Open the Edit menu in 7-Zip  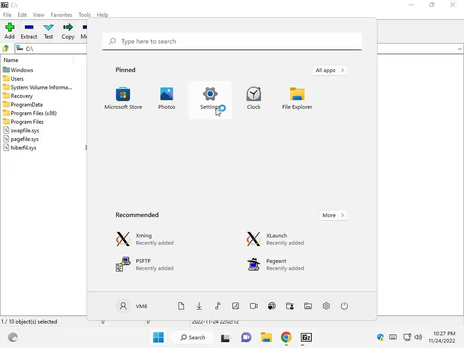(22, 15)
